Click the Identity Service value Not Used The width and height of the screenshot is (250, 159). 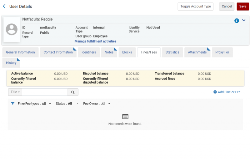(153, 28)
